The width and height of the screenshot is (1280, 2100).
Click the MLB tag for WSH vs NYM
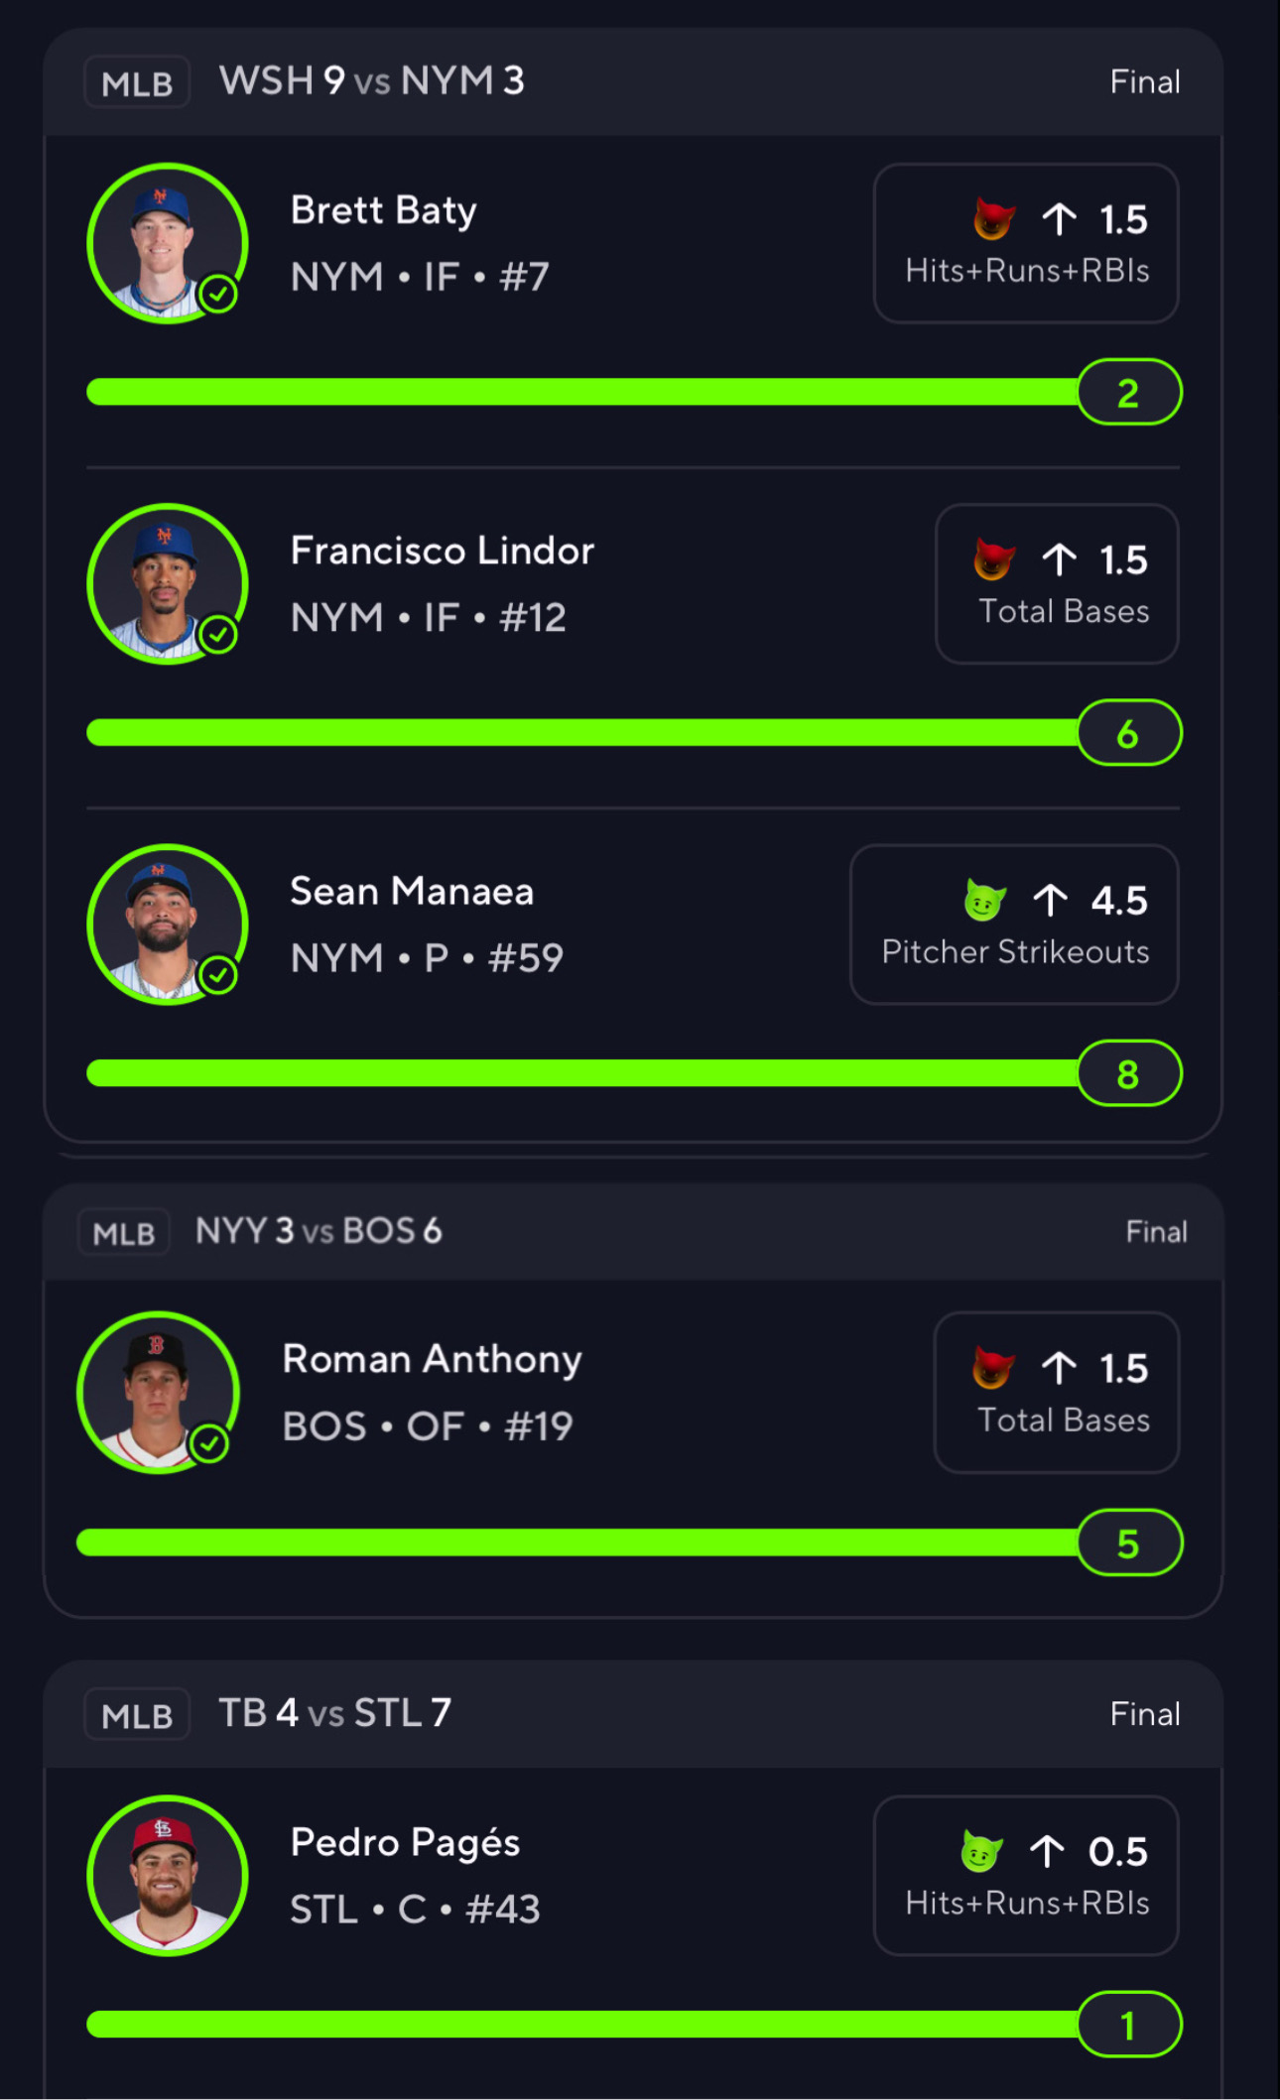tap(137, 82)
